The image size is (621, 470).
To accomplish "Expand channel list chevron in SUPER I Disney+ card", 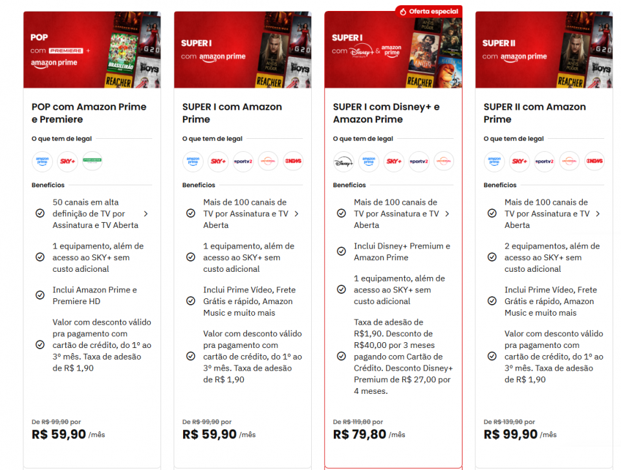I will (447, 214).
